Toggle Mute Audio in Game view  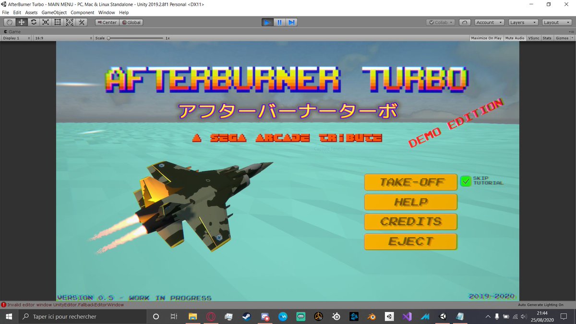(x=515, y=38)
